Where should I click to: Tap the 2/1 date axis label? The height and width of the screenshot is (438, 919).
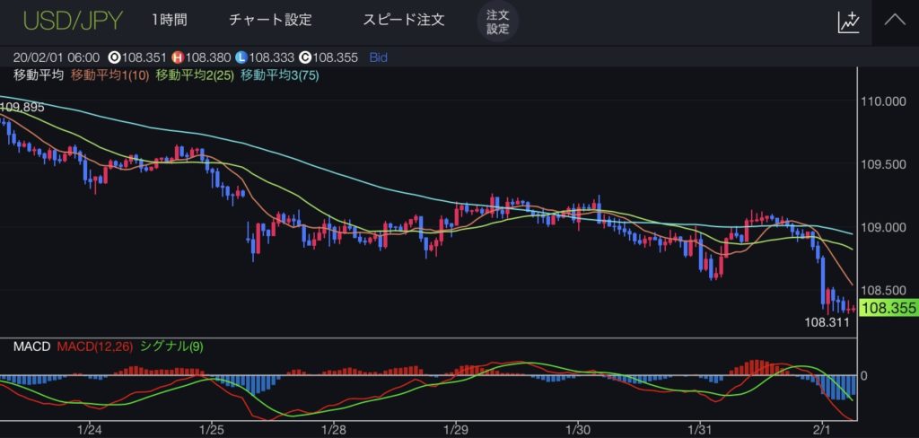823,429
